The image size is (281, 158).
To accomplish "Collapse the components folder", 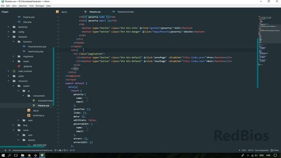I will pyautogui.click(x=23, y=96).
